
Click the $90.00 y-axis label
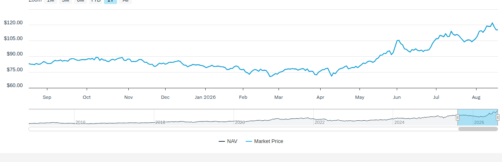tap(15, 54)
